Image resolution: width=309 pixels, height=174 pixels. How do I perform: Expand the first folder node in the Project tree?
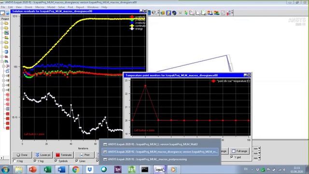coord(2,23)
